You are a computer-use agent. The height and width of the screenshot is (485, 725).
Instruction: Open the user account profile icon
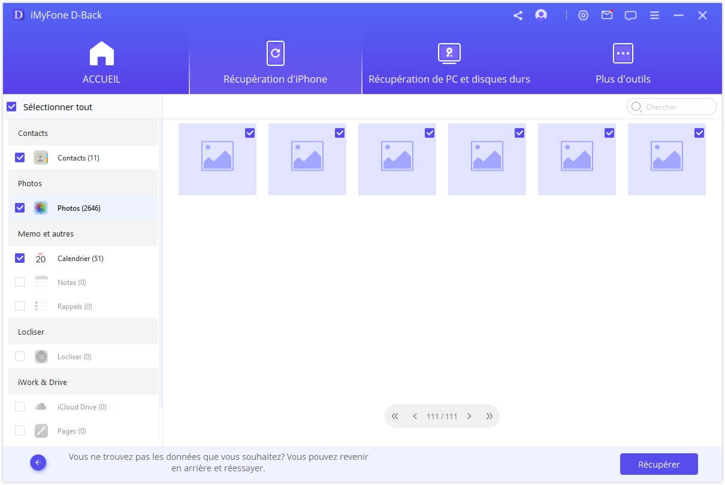tap(541, 16)
